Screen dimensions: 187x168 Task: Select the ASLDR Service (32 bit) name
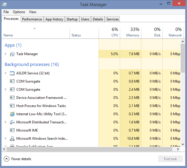point(33,73)
